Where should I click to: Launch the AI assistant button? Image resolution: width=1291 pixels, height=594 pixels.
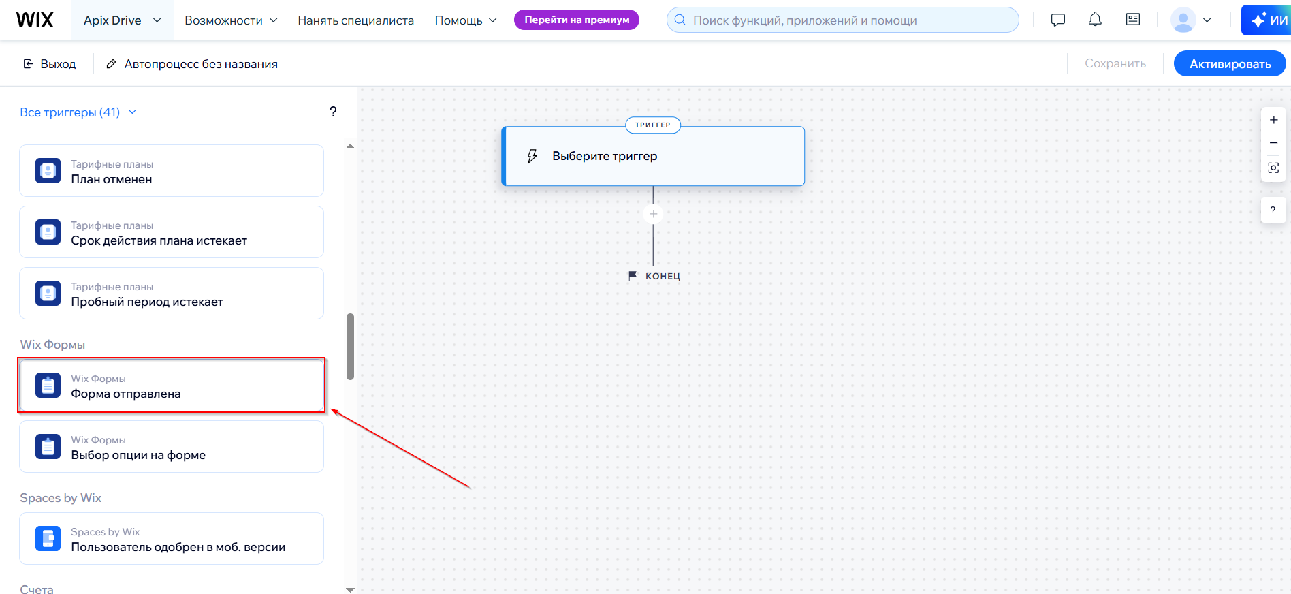click(1268, 20)
